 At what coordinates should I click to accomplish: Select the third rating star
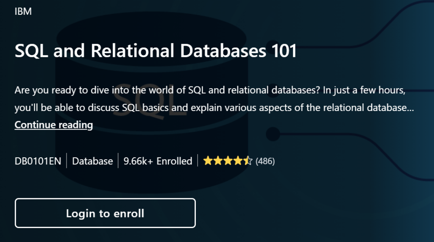pyautogui.click(x=228, y=161)
